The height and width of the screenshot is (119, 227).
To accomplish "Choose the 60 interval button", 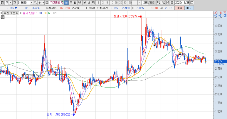I will click(125, 2).
